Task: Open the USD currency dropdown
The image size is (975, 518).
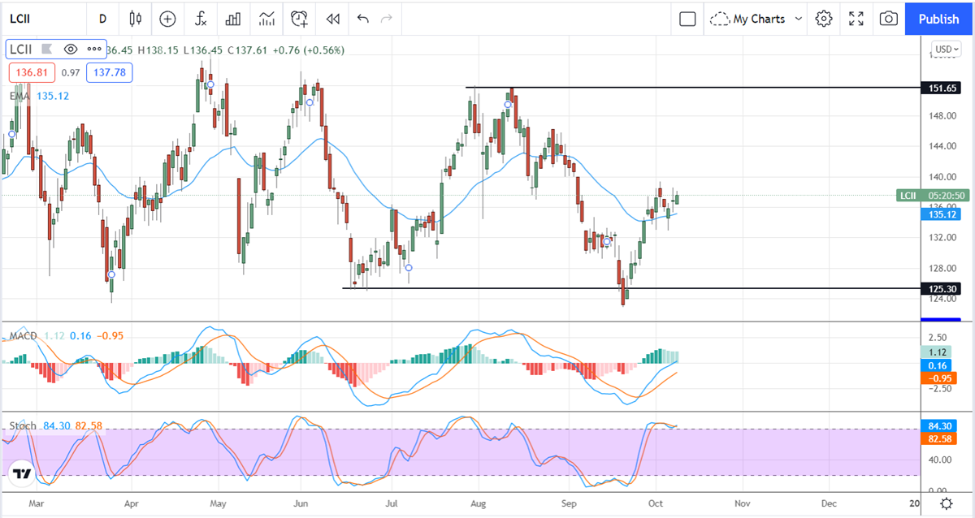Action: [946, 49]
